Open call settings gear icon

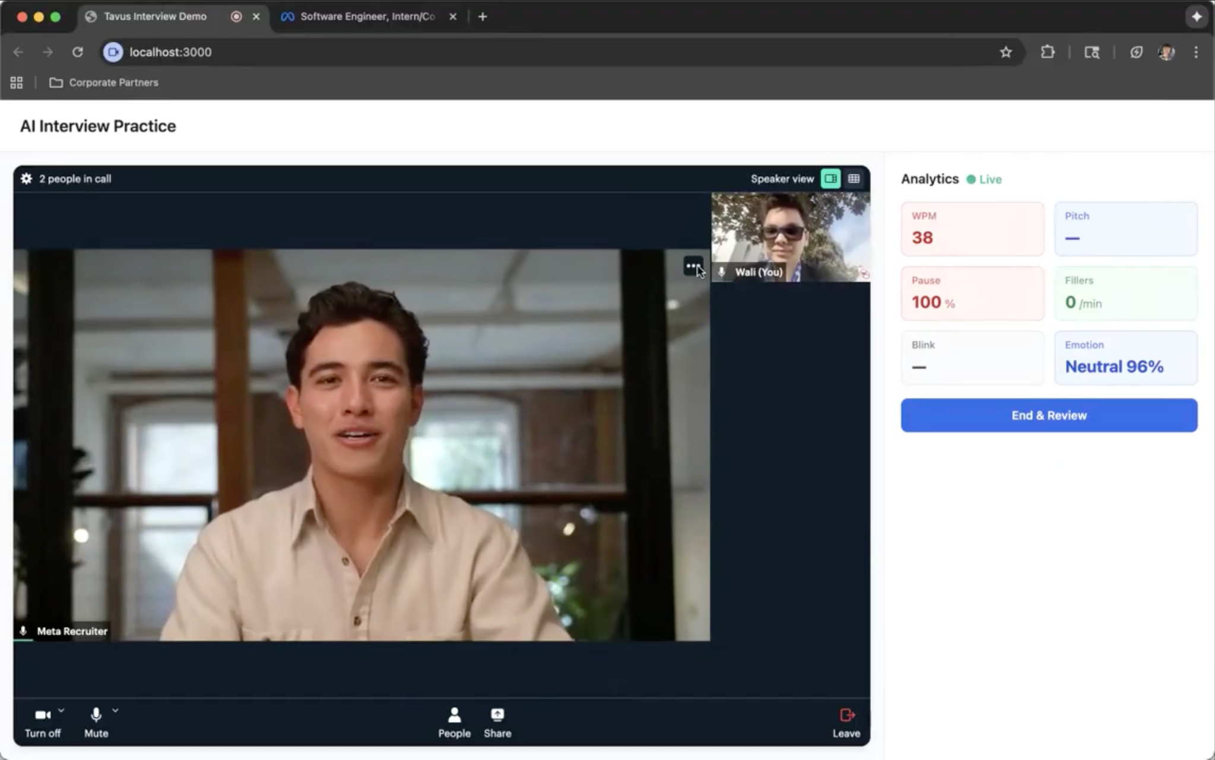26,179
